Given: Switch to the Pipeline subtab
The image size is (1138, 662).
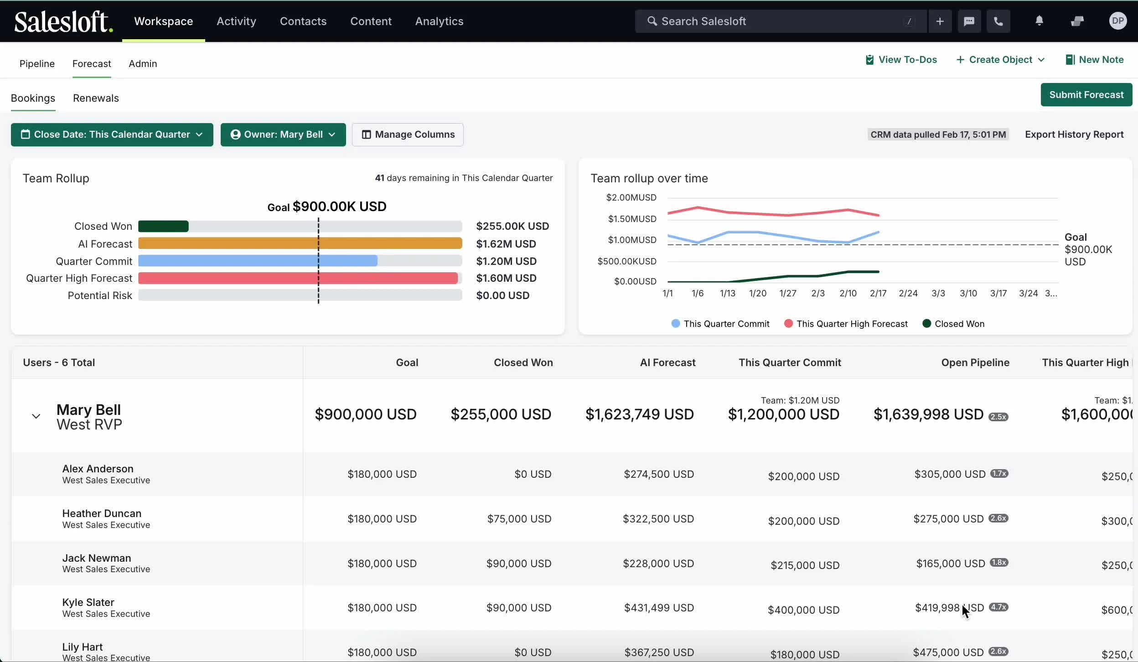Looking at the screenshot, I should (37, 63).
